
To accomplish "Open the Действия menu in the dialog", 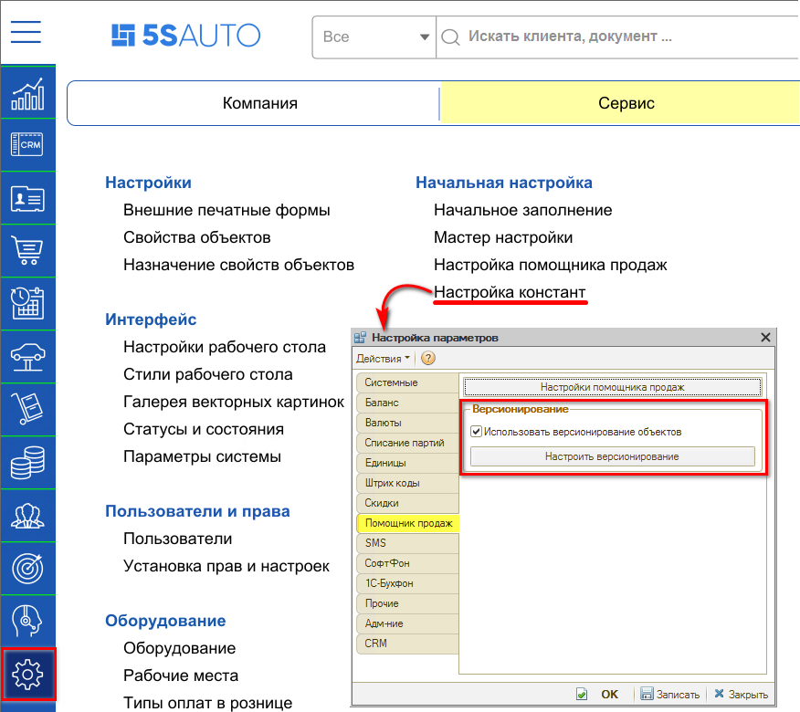I will pyautogui.click(x=382, y=358).
